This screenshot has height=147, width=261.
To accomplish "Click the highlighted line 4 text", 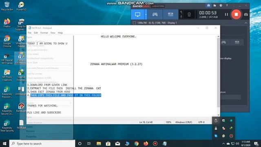I will pos(66,95).
